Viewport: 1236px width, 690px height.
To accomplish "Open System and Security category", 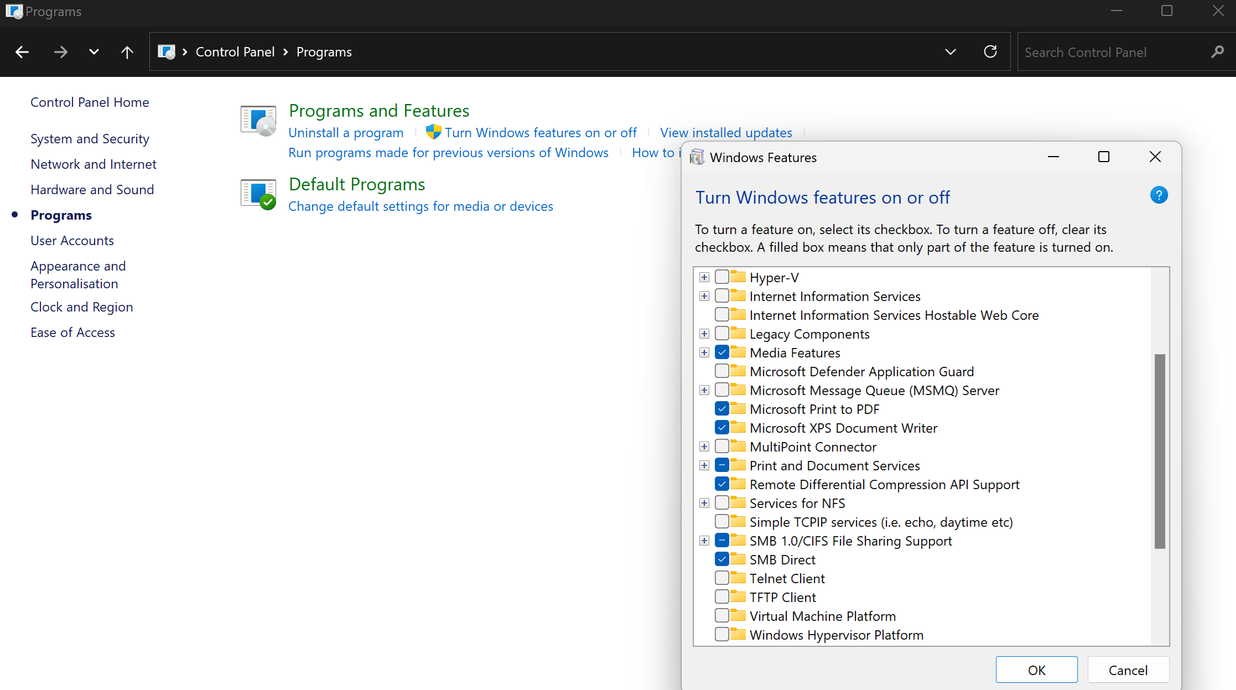I will pos(90,139).
